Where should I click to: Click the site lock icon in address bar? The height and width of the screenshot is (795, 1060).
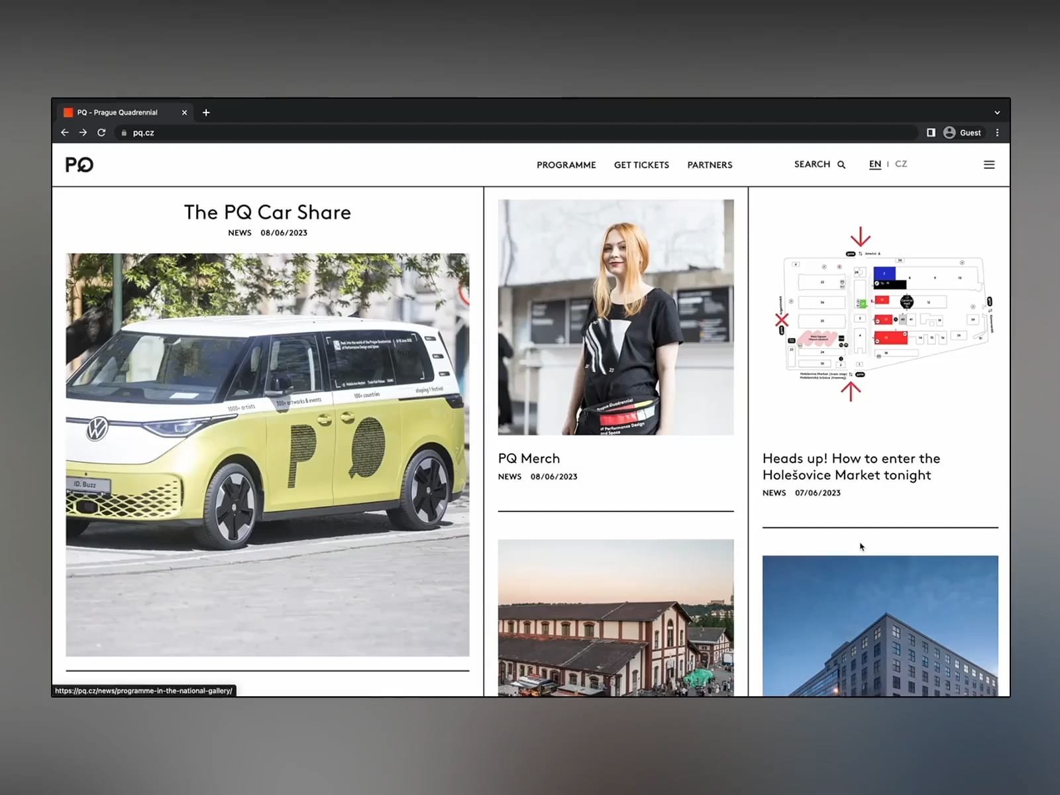(x=124, y=132)
